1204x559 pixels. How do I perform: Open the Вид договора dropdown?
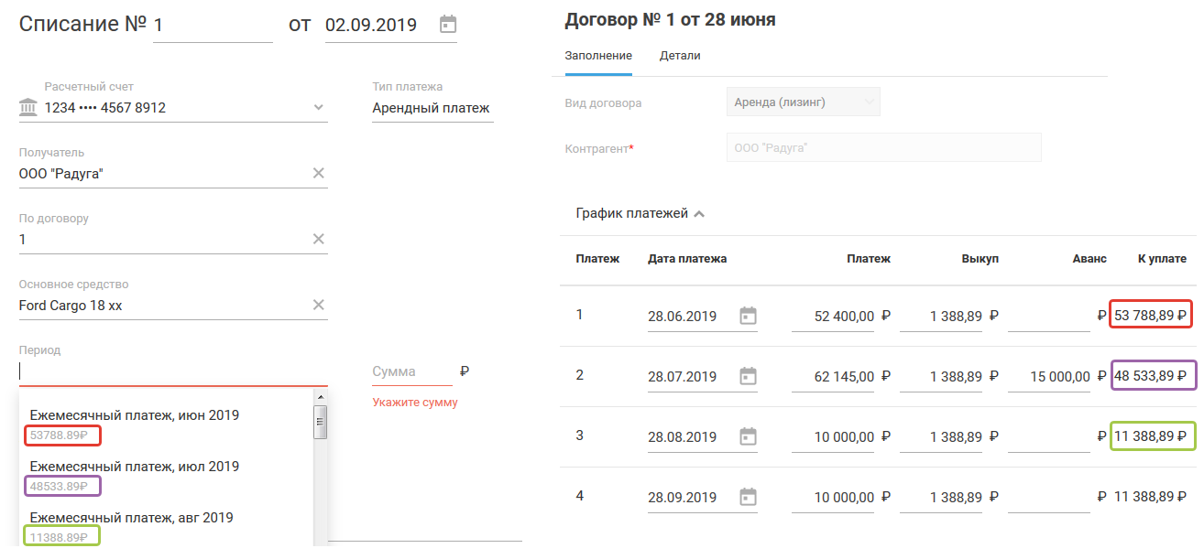click(803, 102)
